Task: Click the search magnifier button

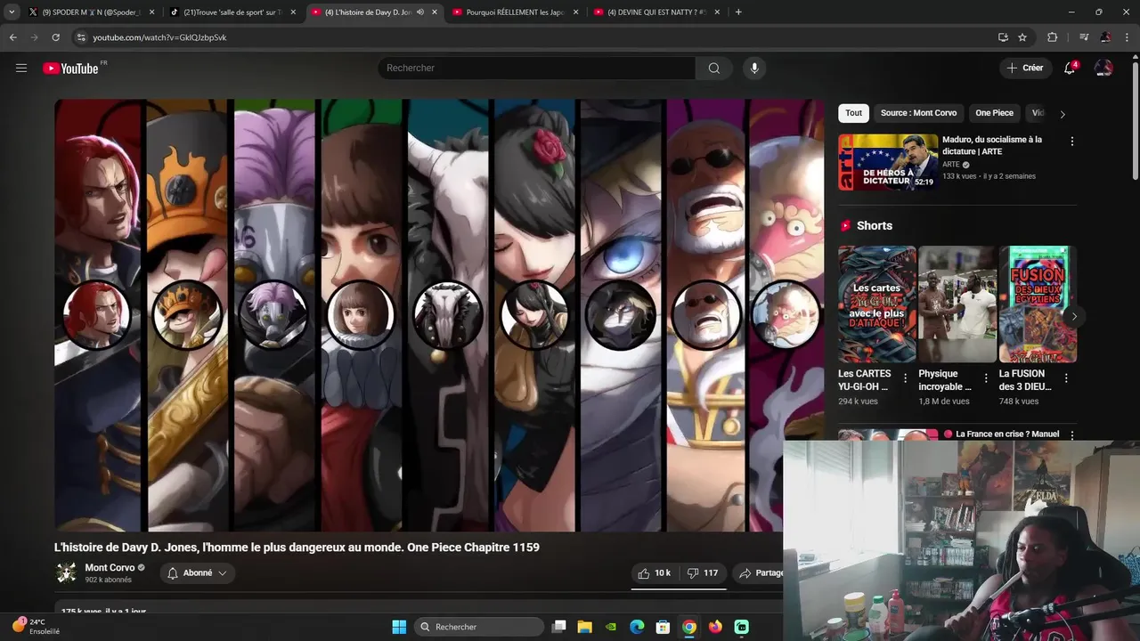Action: 714,68
